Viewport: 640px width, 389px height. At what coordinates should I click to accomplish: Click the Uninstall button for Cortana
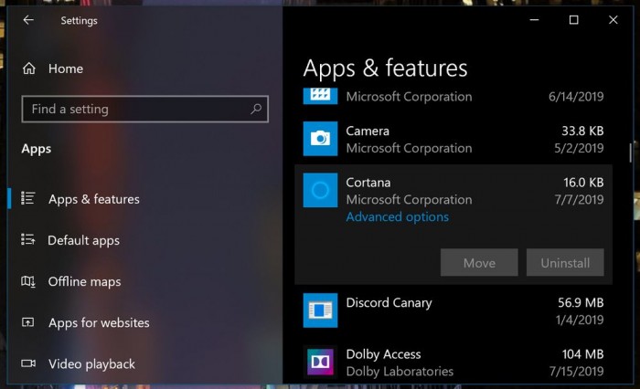point(564,263)
